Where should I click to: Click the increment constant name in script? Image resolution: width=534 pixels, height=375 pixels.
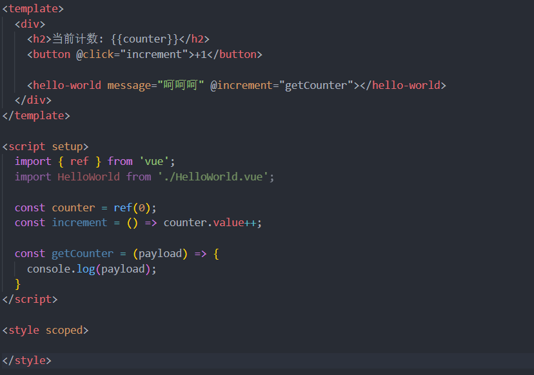79,222
